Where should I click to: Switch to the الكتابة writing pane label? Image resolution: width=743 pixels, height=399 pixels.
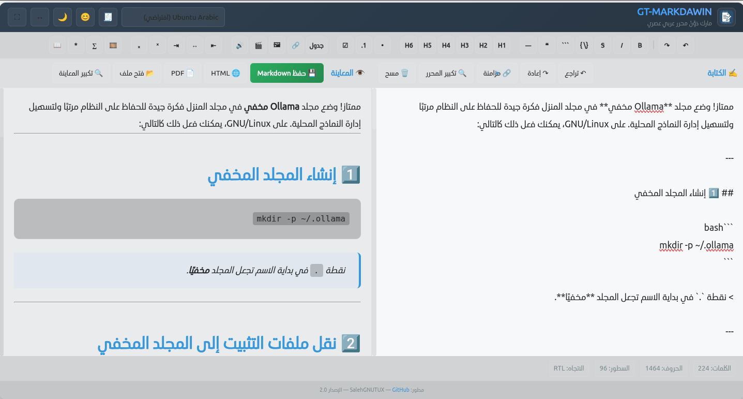pos(722,73)
